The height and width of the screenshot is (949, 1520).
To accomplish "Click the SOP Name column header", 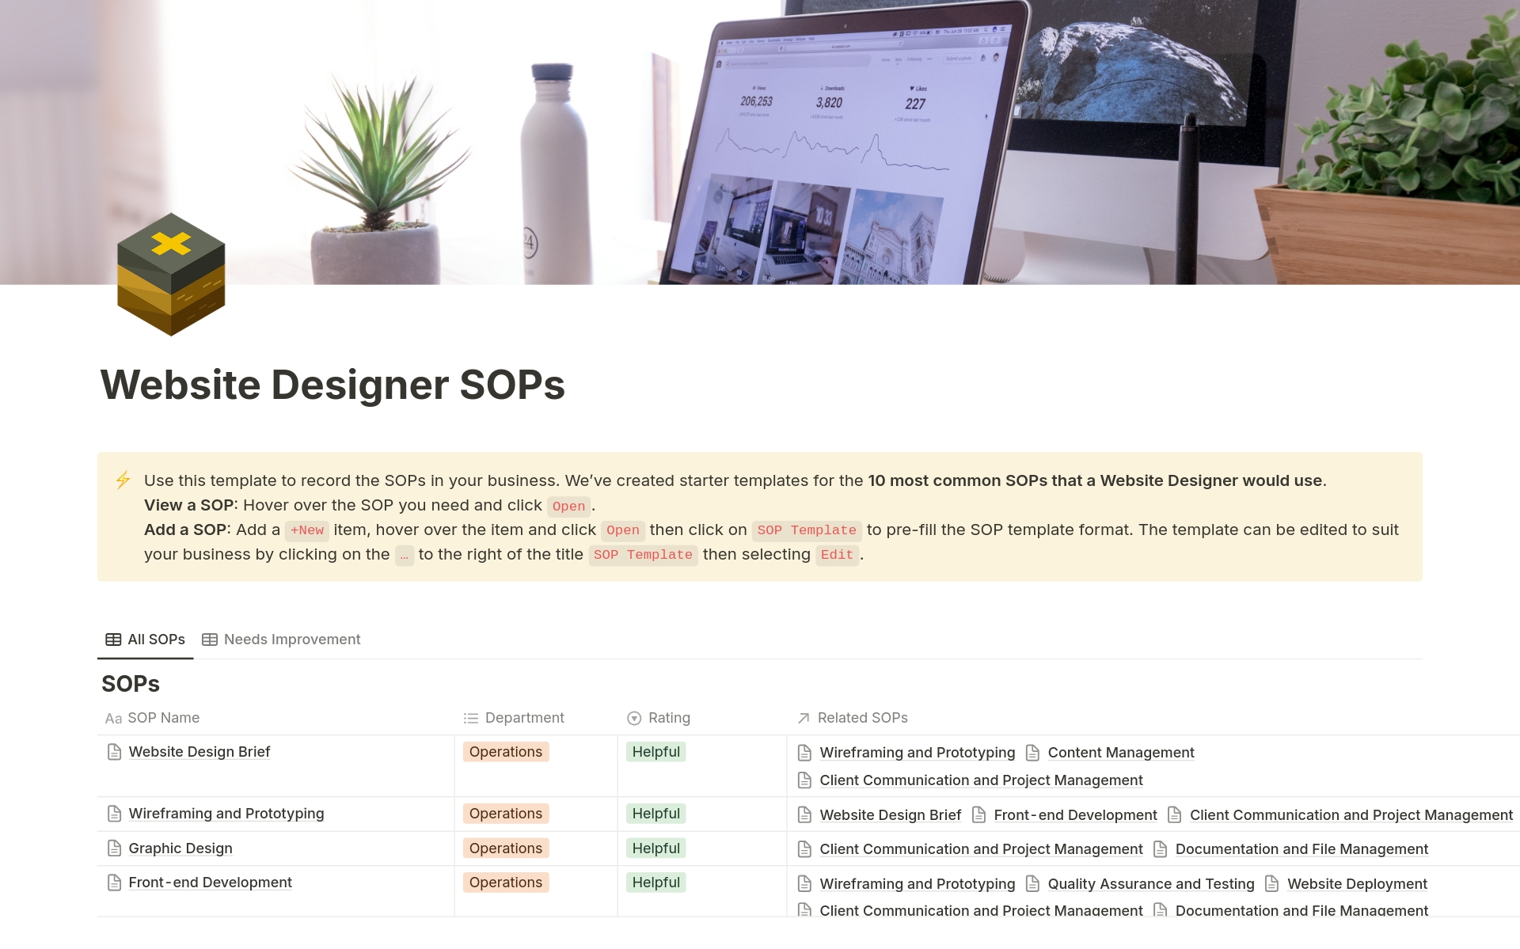I will pos(163,718).
